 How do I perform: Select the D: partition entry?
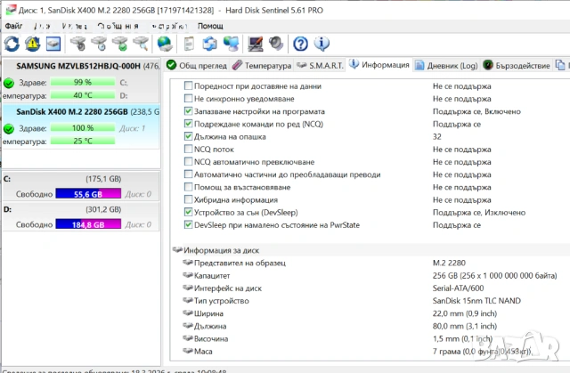(x=80, y=209)
